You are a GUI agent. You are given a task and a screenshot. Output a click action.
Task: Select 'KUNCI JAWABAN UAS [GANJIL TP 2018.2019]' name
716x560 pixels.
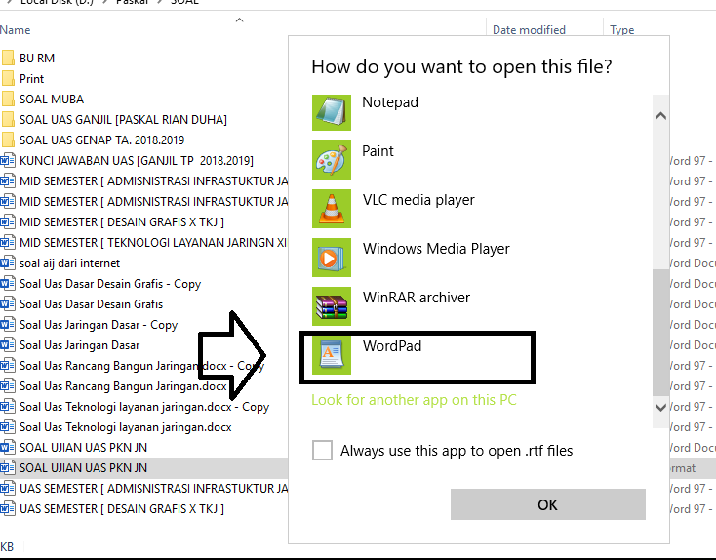(x=136, y=161)
